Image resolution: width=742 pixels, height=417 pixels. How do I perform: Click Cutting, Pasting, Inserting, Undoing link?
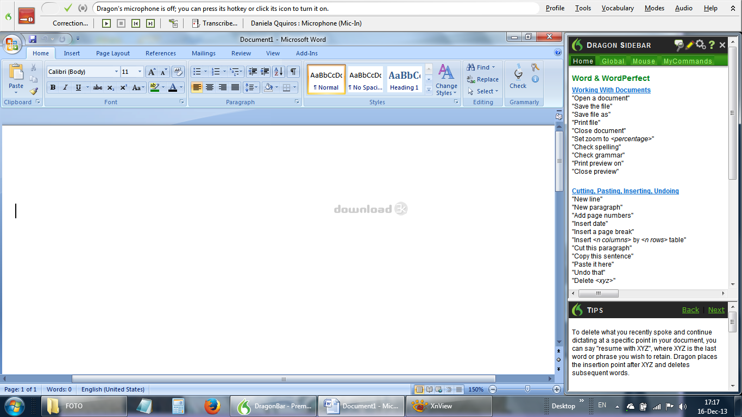pyautogui.click(x=625, y=191)
